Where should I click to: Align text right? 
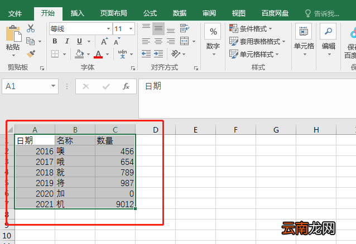[171, 41]
